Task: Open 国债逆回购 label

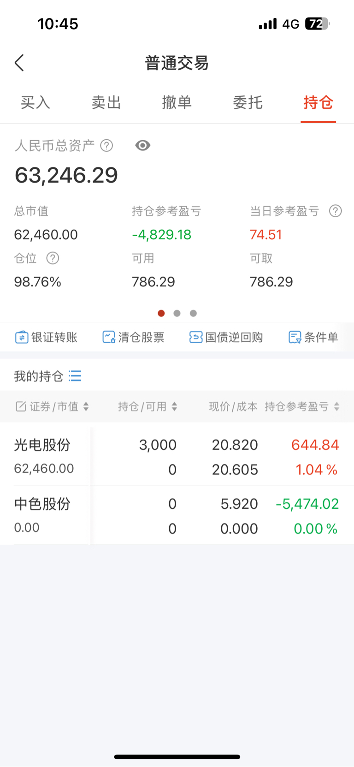Action: (x=234, y=338)
